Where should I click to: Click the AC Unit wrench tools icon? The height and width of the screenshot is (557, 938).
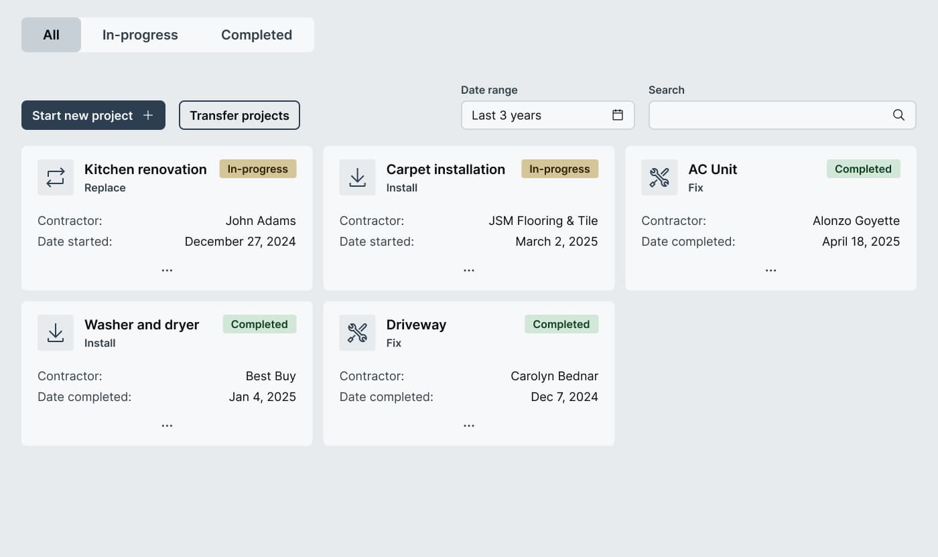659,177
